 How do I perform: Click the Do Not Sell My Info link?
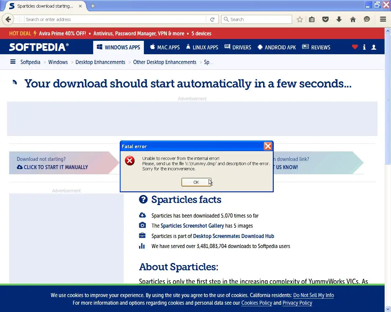click(313, 295)
